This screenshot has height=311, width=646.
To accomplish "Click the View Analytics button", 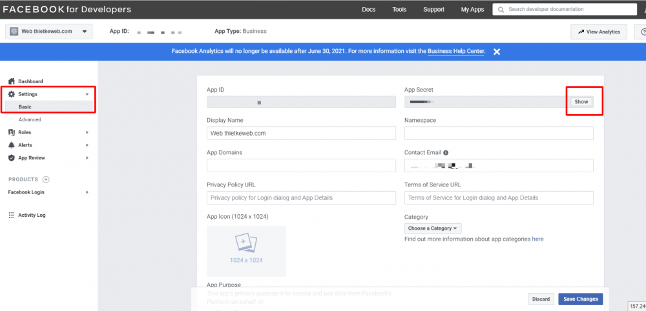I will [599, 32].
